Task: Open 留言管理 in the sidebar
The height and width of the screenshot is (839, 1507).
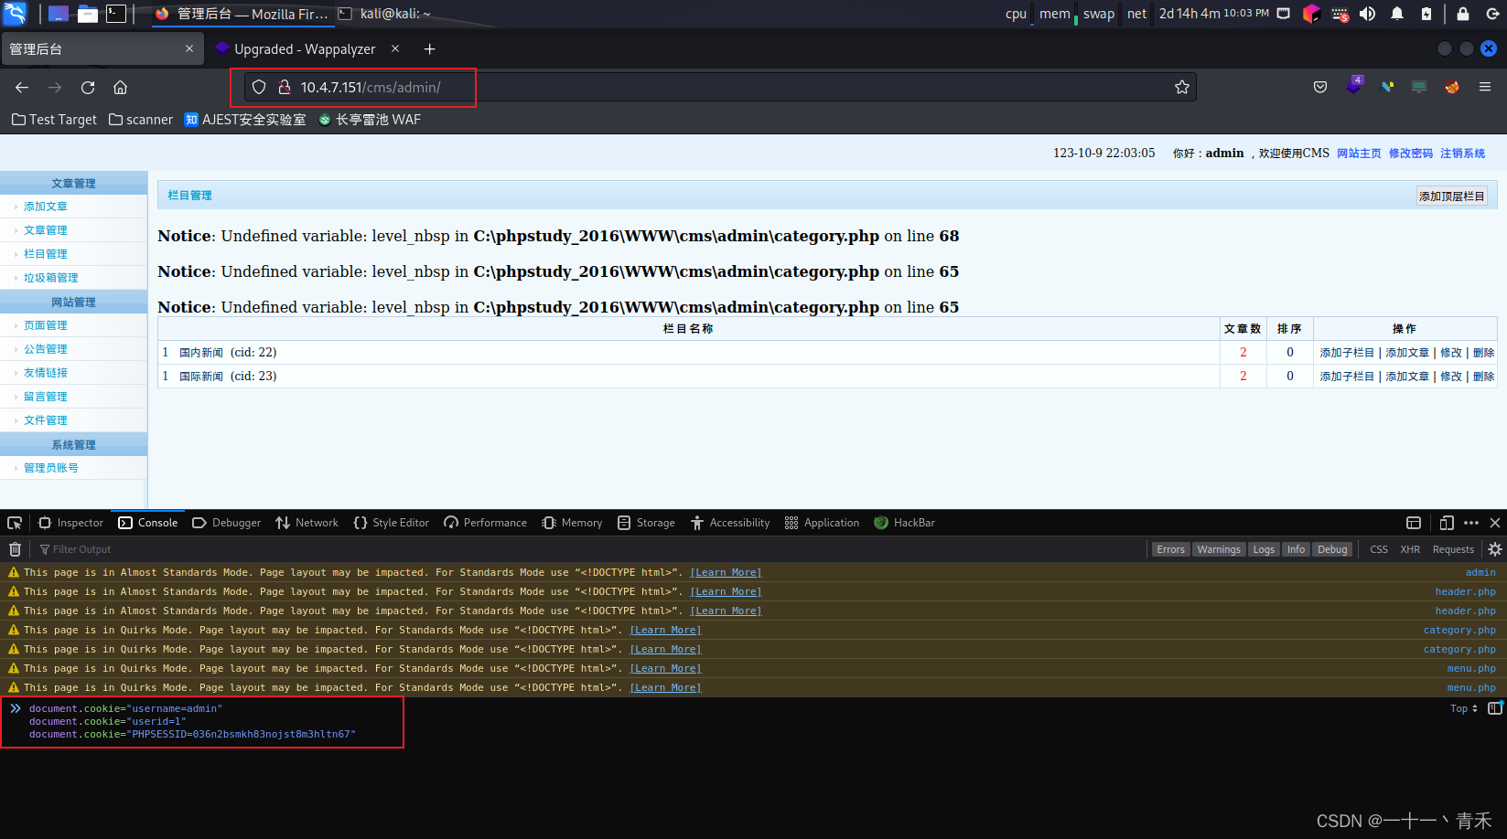Action: [46, 397]
